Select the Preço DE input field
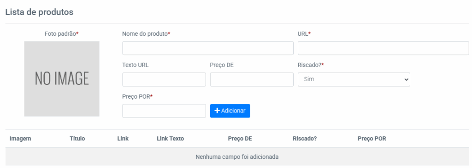 pyautogui.click(x=252, y=79)
